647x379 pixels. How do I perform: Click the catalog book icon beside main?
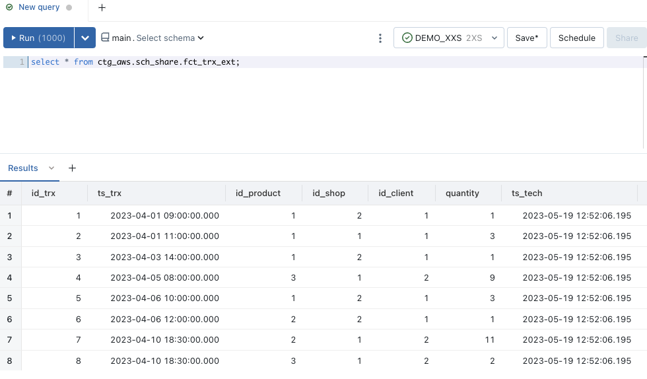pos(105,38)
